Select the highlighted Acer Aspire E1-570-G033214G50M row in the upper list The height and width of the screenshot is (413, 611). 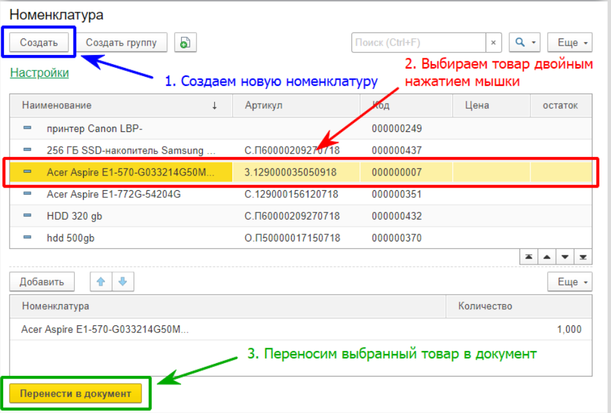click(301, 172)
